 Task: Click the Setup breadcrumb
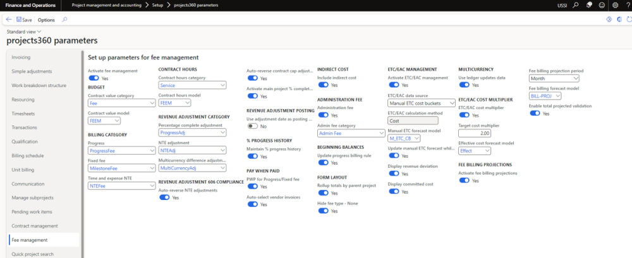157,5
